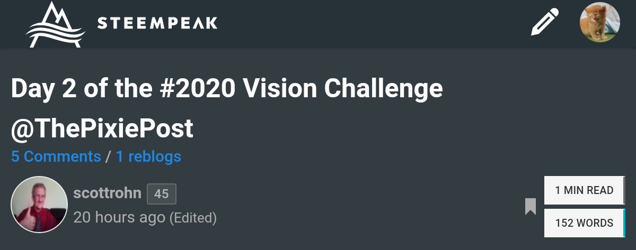Show edit history via the (Edited) label
The height and width of the screenshot is (250, 636).
pyautogui.click(x=193, y=218)
